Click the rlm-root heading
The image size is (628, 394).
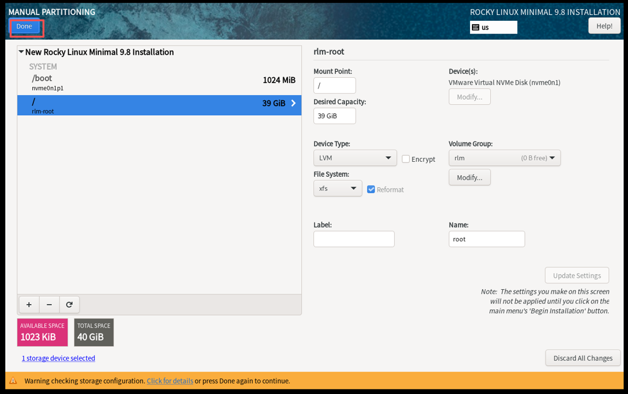click(329, 52)
